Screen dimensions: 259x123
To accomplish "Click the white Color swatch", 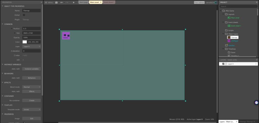I will 25,42.
